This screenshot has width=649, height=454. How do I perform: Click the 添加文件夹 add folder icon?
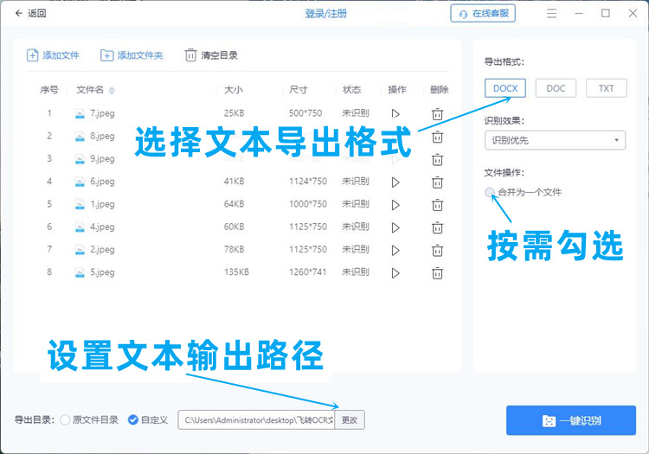(106, 55)
